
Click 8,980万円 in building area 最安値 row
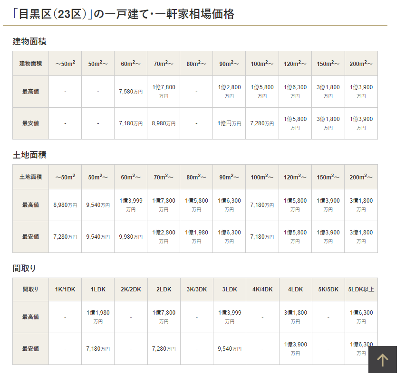[164, 123]
